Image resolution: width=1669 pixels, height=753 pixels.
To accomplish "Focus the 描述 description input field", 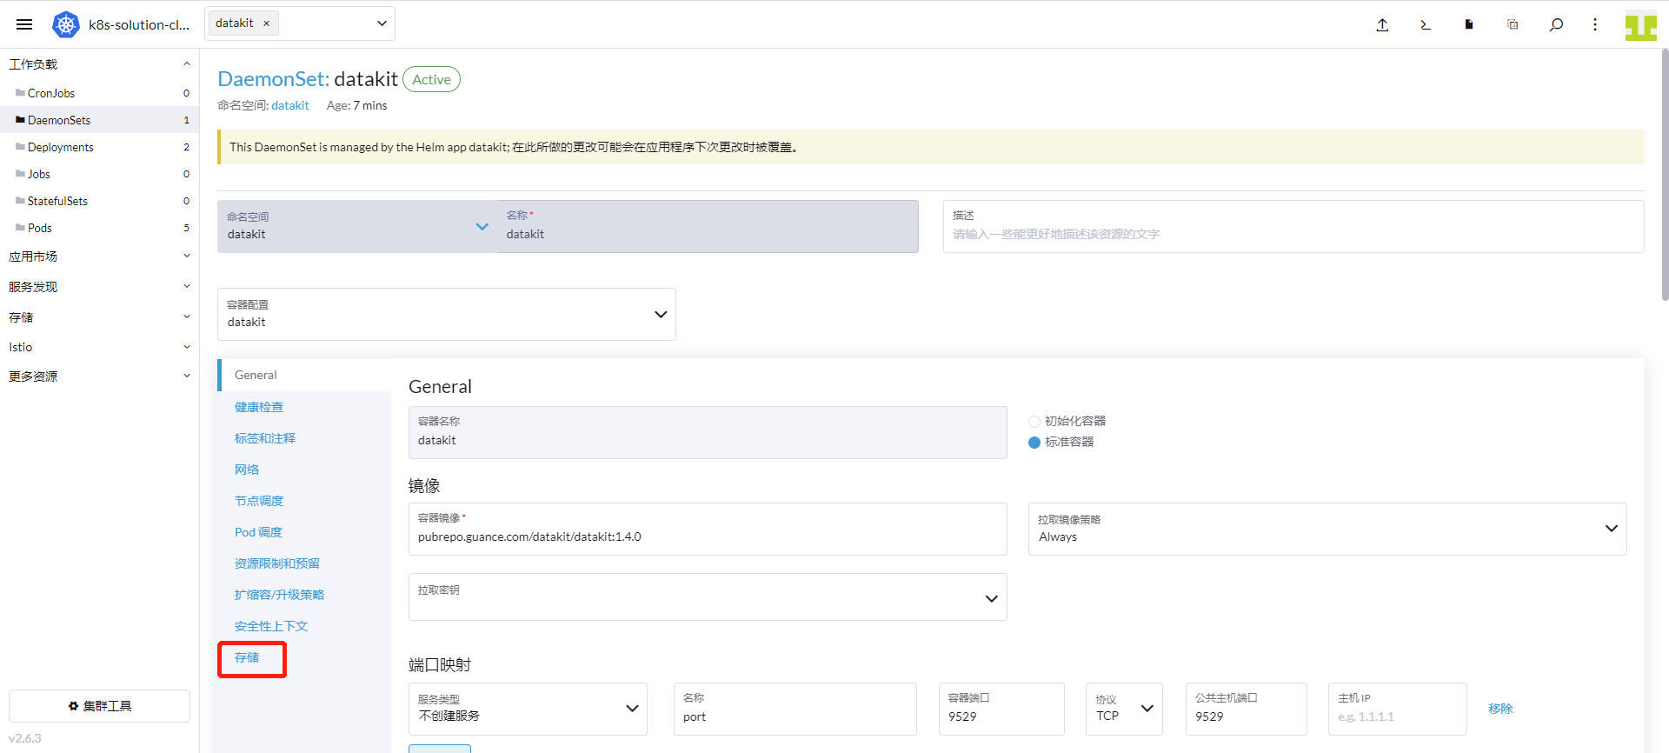I will point(1293,227).
